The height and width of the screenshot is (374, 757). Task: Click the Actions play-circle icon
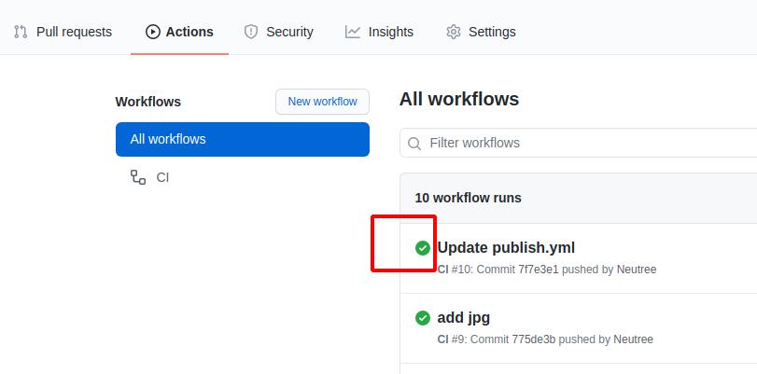point(153,32)
